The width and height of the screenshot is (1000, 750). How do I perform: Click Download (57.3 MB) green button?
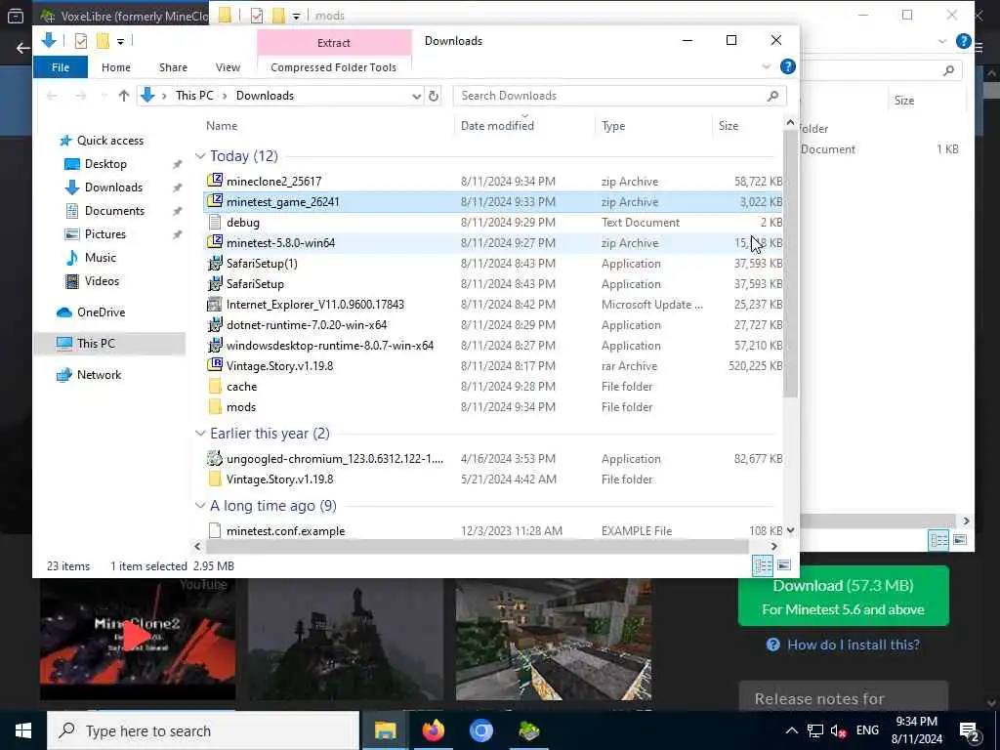point(843,597)
